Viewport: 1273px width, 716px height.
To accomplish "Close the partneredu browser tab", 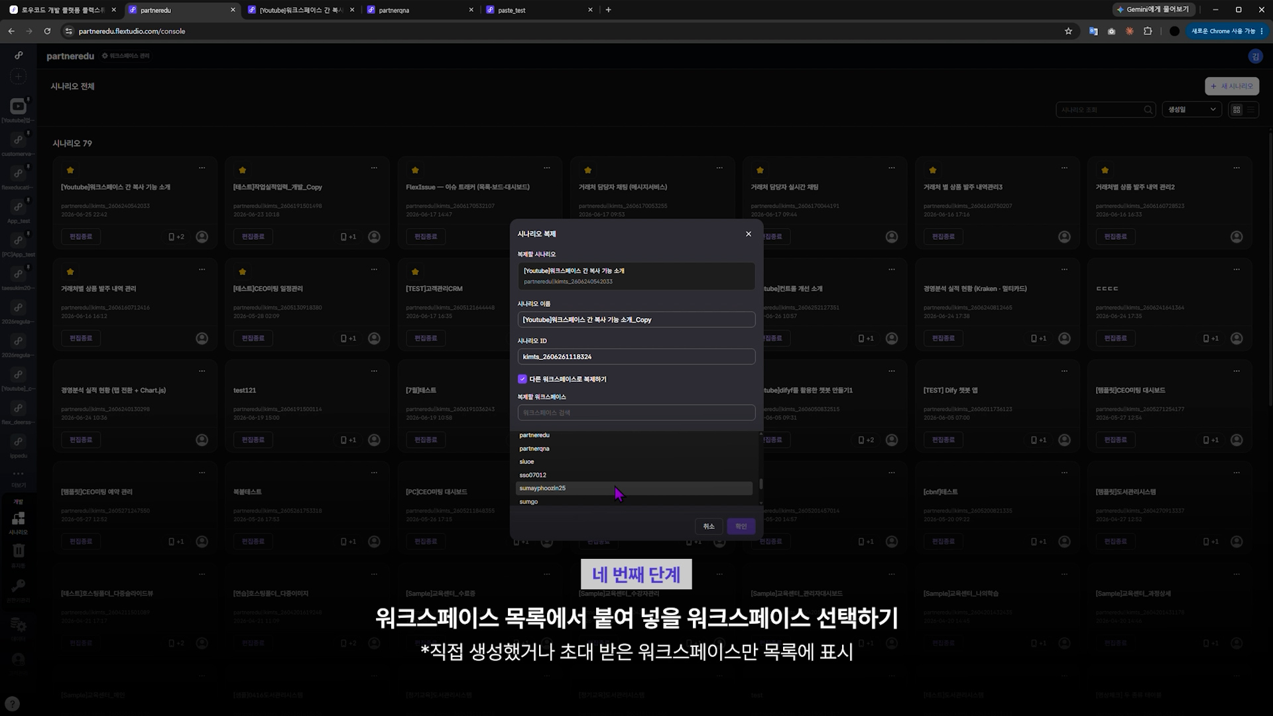I will click(x=233, y=10).
